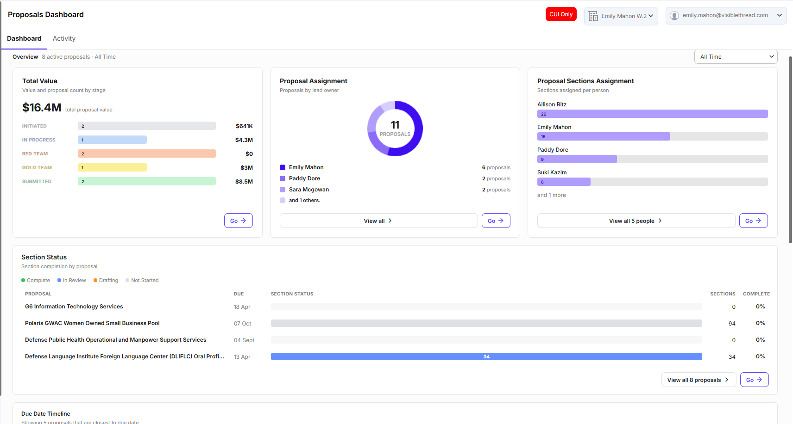The image size is (793, 424).
Task: Open Polaris GWAC Women Owned Small Business Pool
Action: tap(92, 323)
